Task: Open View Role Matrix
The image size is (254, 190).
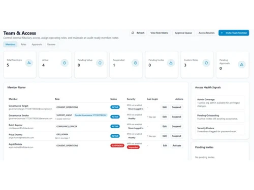Action: coord(159,33)
